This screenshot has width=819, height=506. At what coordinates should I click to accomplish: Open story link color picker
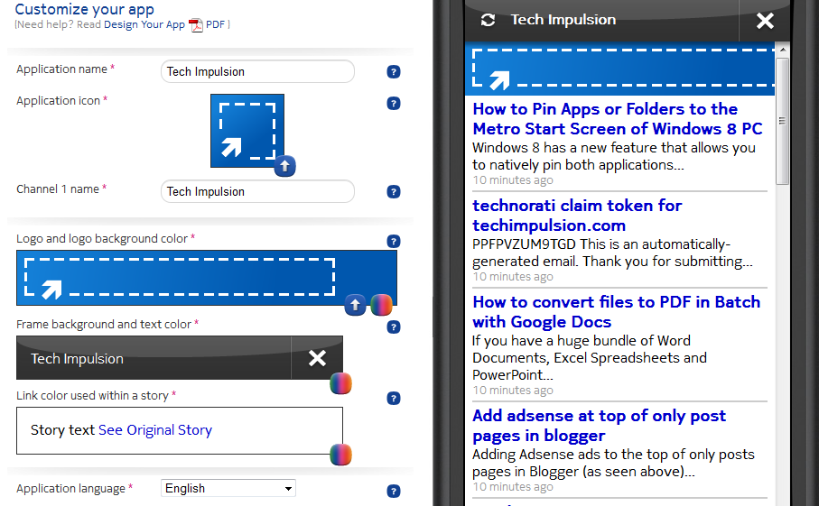pyautogui.click(x=340, y=455)
